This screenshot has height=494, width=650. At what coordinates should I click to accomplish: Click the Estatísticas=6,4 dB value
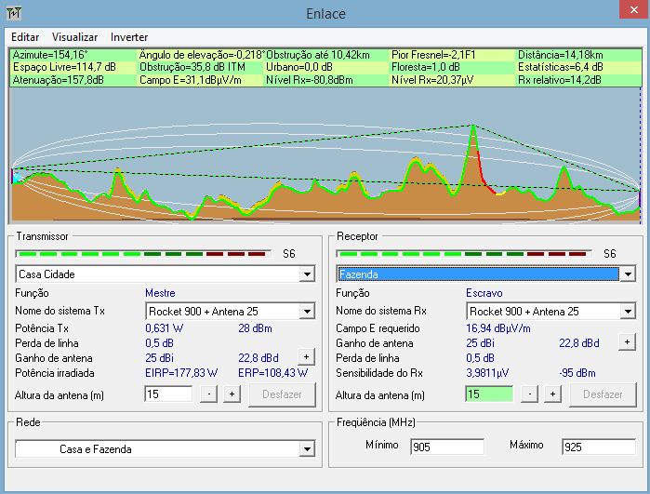561,67
